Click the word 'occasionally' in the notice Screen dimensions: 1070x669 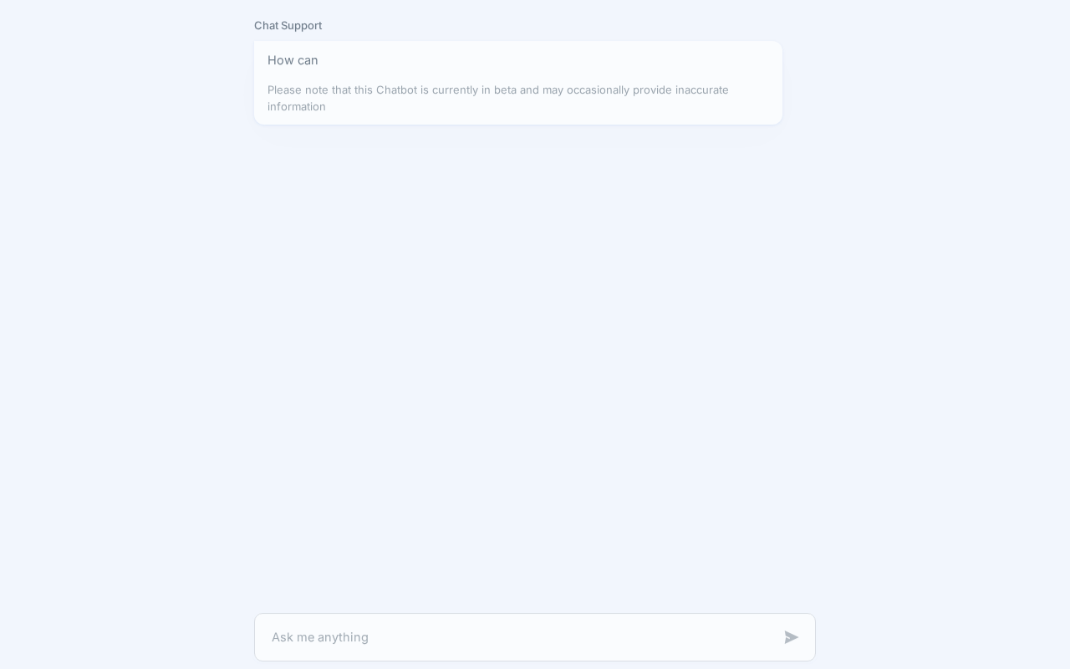coord(598,90)
